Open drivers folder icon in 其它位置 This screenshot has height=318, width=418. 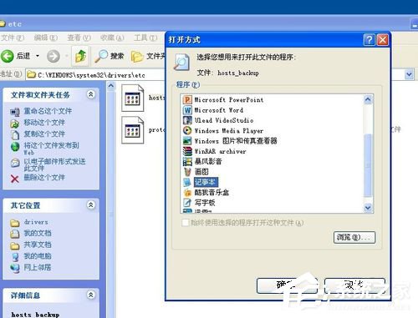tap(15, 223)
